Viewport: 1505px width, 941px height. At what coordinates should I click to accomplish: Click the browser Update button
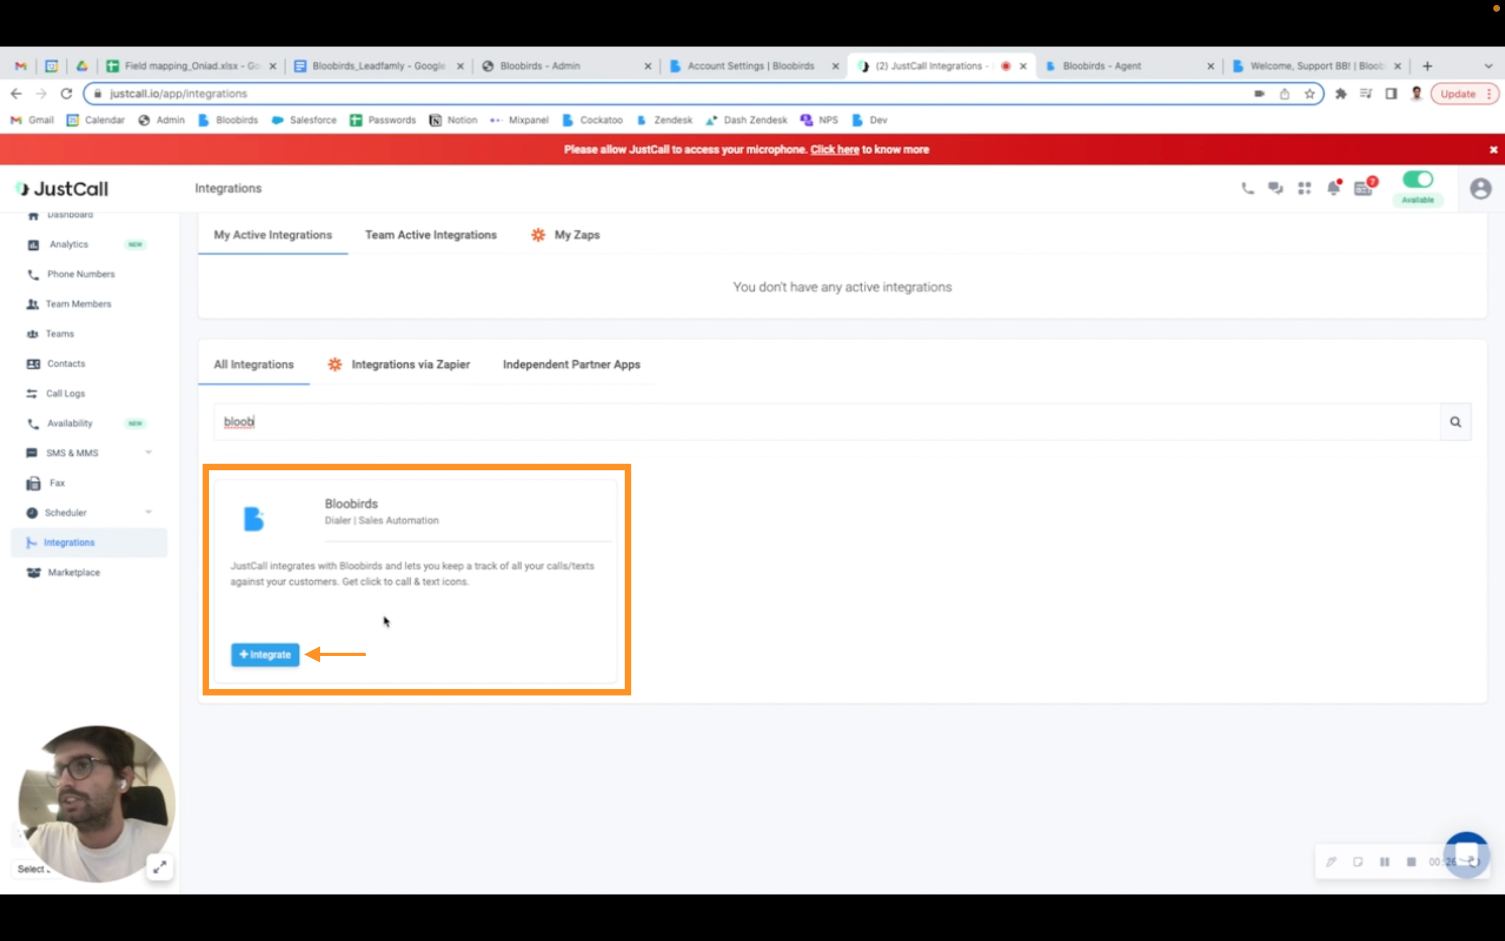(1465, 94)
